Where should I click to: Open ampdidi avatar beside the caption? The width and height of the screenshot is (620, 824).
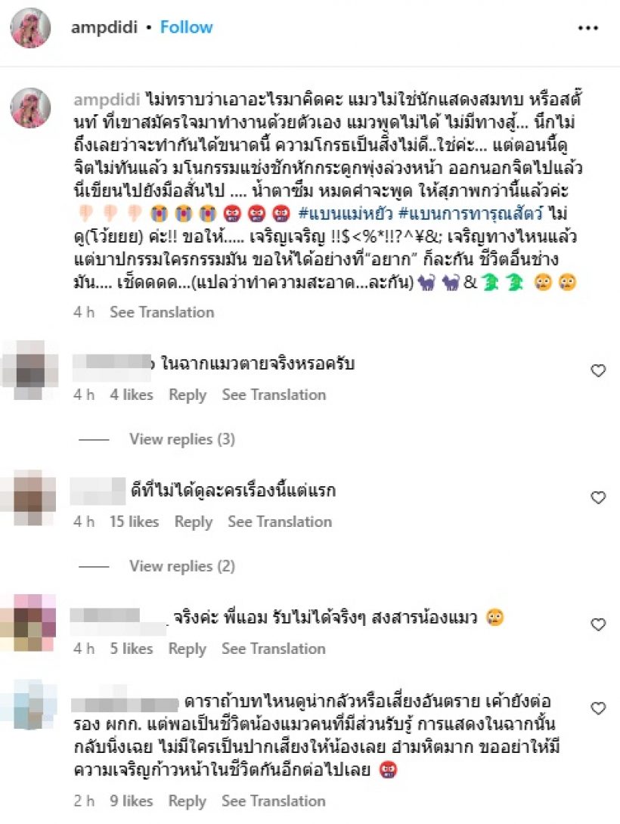[30, 108]
